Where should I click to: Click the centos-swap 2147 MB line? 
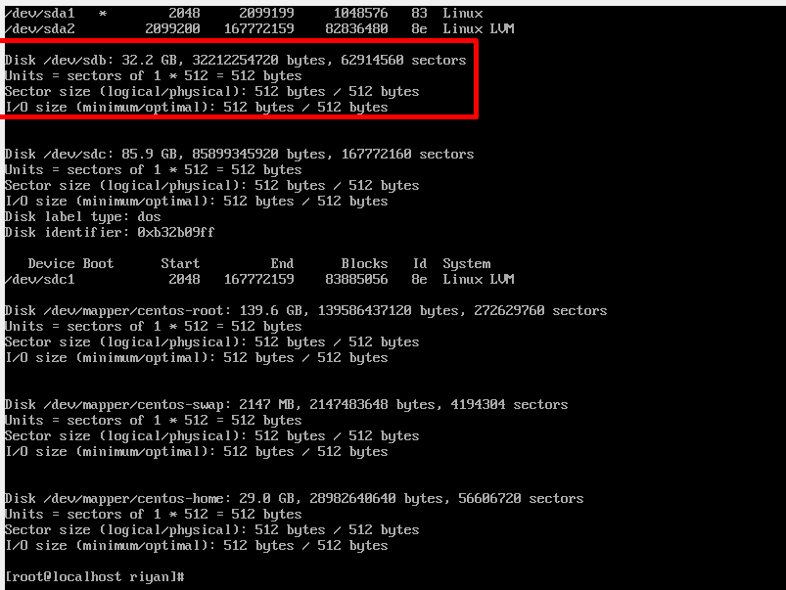pyautogui.click(x=284, y=404)
